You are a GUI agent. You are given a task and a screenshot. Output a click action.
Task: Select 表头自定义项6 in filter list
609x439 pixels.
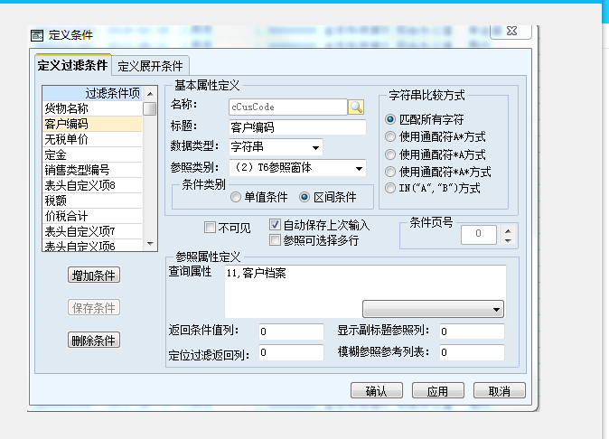(x=92, y=246)
